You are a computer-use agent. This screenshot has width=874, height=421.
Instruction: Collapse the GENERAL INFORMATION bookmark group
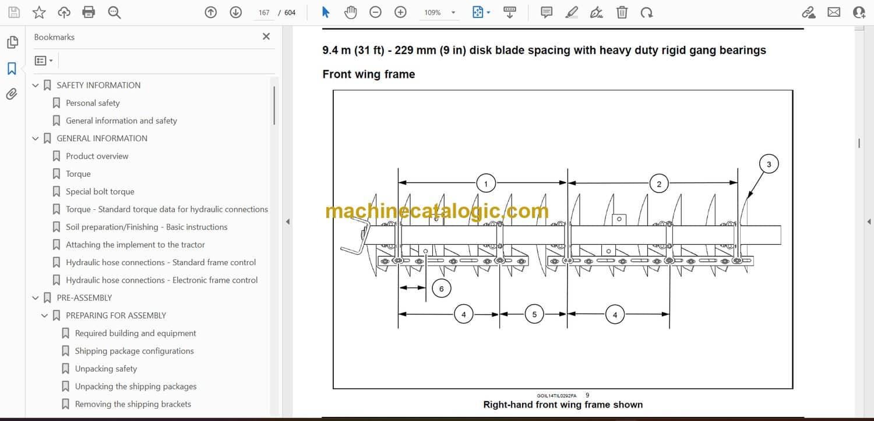tap(36, 138)
